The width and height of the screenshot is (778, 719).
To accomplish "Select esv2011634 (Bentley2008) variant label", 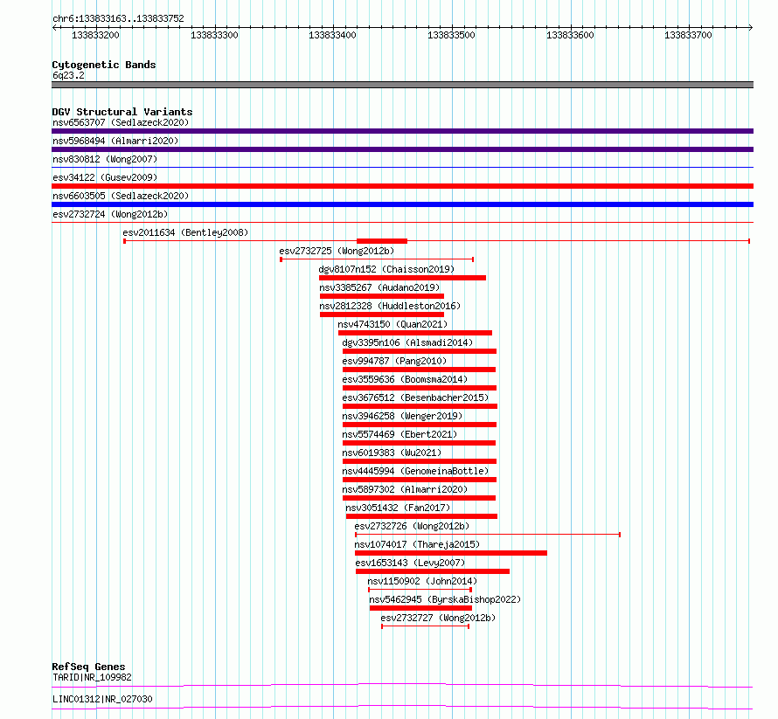I will coord(185,232).
